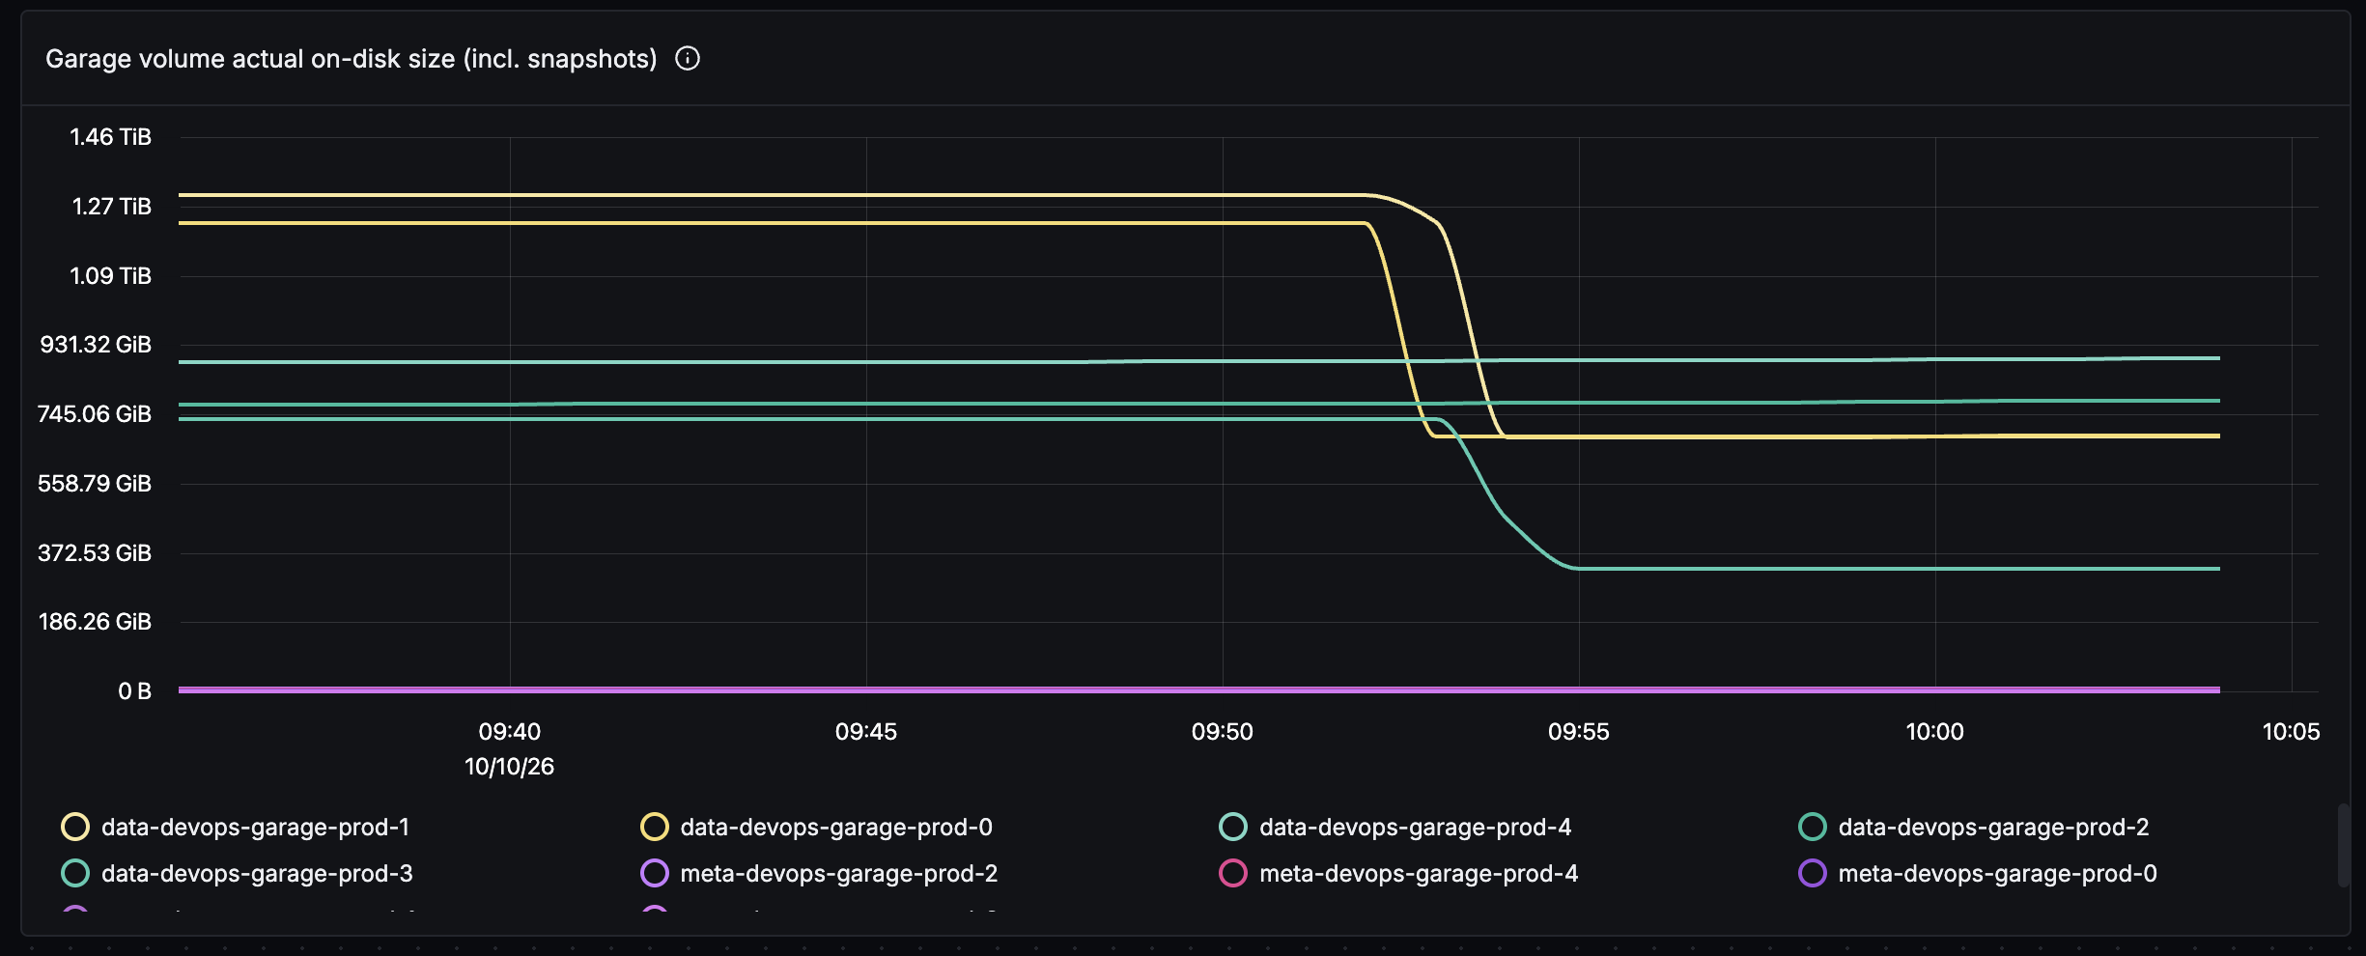Click the 10:00 x-axis time label
The image size is (2366, 956).
point(1935,732)
